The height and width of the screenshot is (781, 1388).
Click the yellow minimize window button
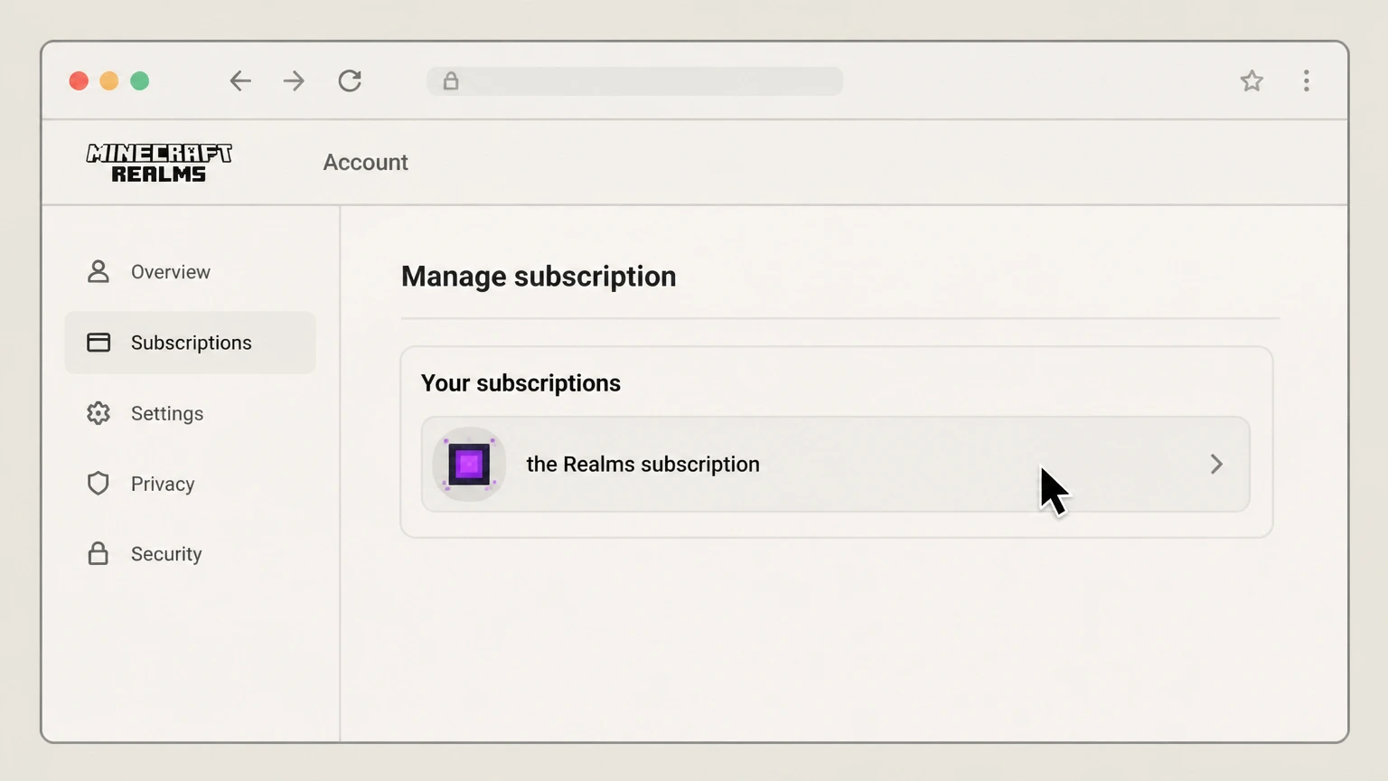pos(109,81)
